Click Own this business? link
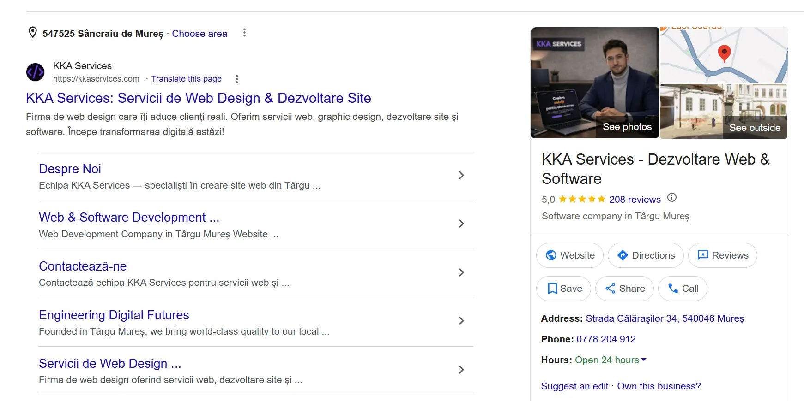The image size is (804, 401). pyautogui.click(x=659, y=386)
